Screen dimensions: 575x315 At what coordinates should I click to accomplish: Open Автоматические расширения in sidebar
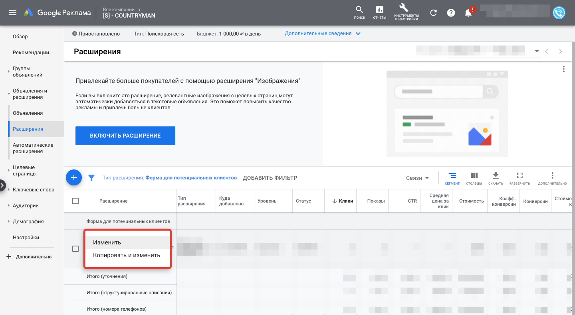33,148
